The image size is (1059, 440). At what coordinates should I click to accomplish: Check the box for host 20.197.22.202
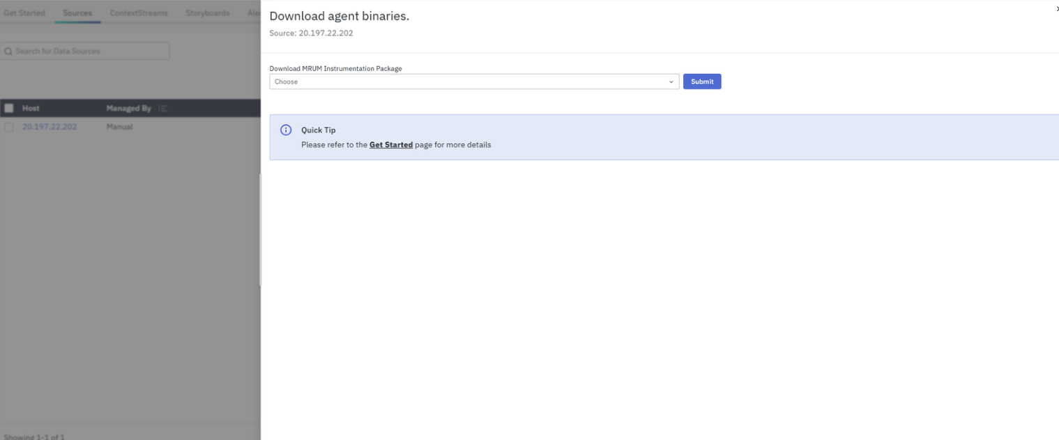9,127
